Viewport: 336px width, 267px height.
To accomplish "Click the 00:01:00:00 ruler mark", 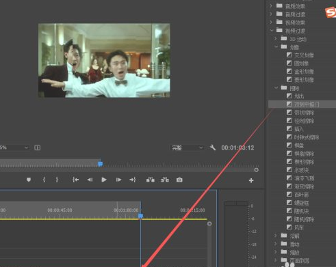I will click(x=126, y=210).
